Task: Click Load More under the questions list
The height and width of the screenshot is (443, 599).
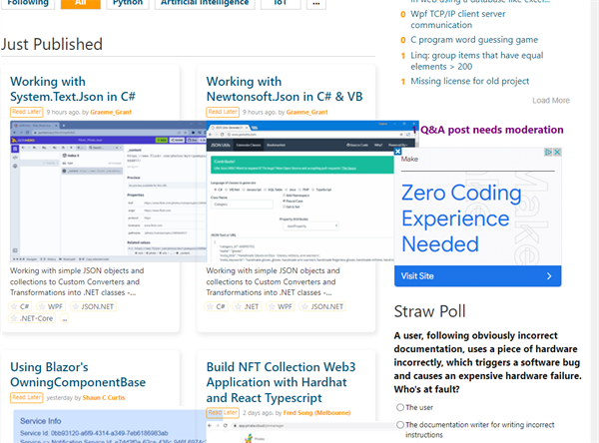Action: 551,101
